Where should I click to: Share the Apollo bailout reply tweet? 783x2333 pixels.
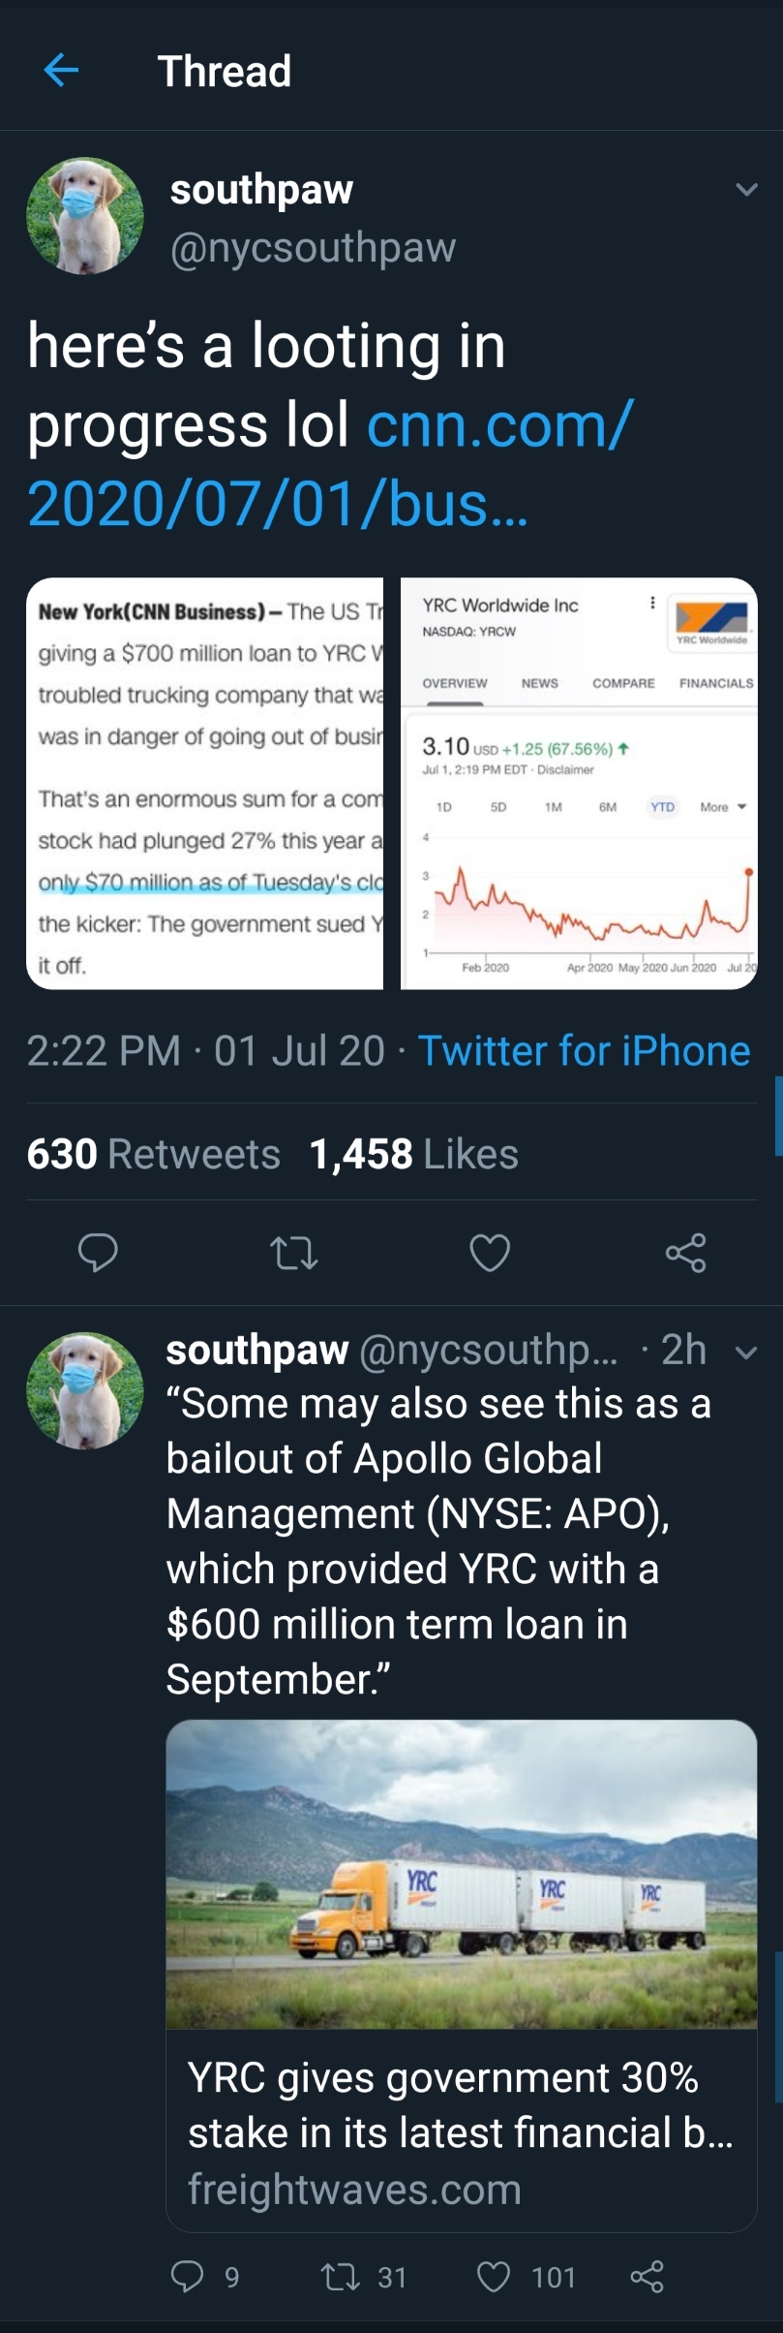[x=647, y=2276]
